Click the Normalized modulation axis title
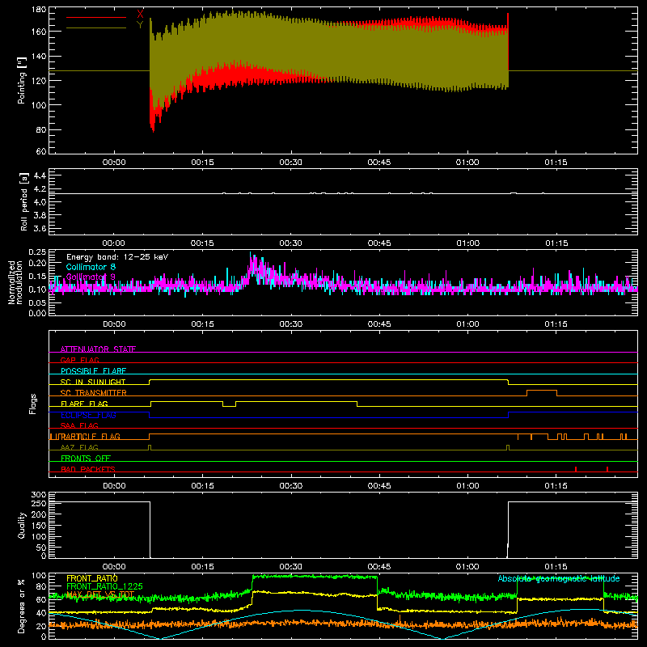The height and width of the screenshot is (647, 647). point(15,282)
